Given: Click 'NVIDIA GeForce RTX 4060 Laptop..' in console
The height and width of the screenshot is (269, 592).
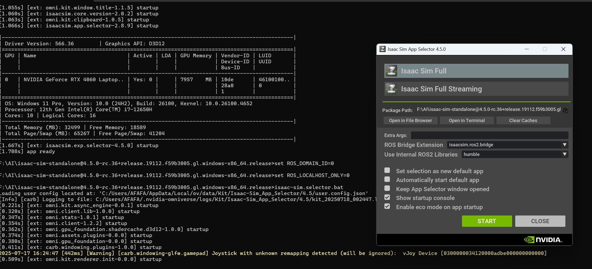Looking at the screenshot, I should click(74, 79).
